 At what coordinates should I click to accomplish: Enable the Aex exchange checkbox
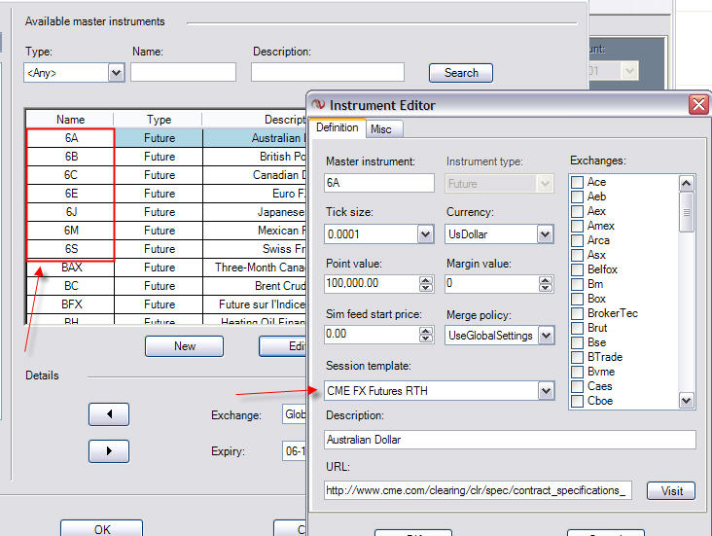point(577,211)
